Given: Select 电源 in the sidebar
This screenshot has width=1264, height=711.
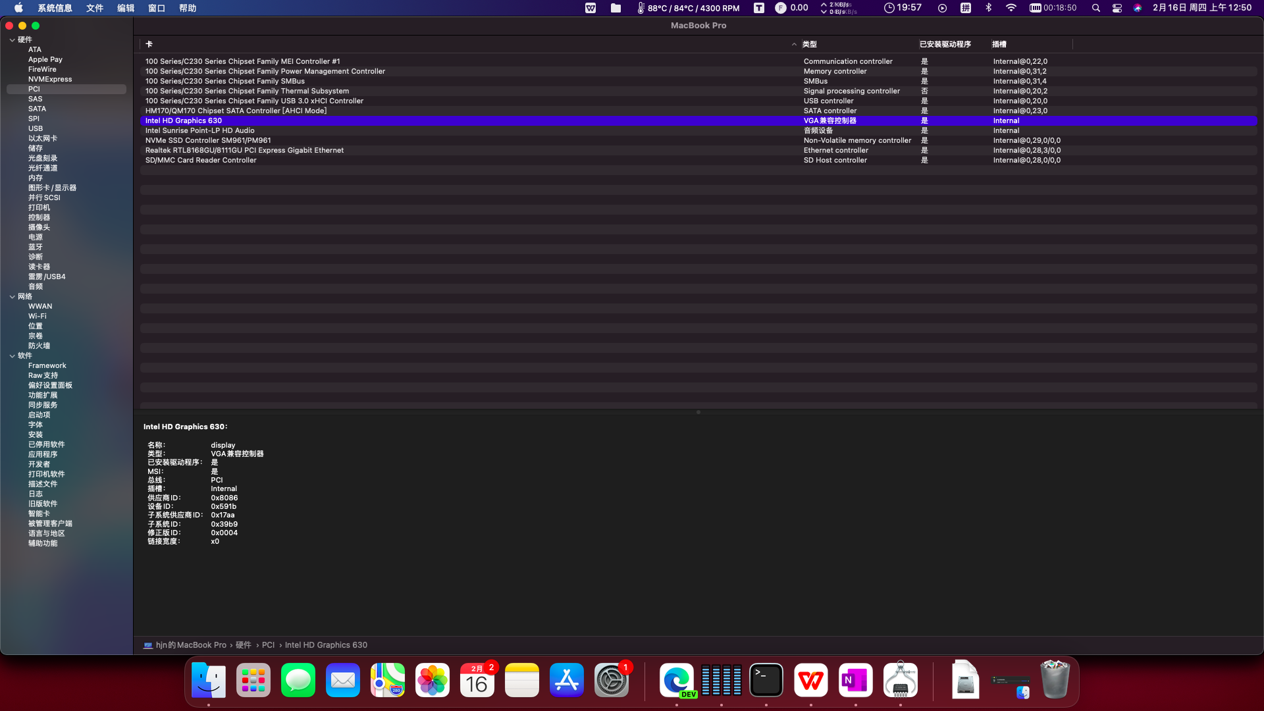Looking at the screenshot, I should pos(36,237).
